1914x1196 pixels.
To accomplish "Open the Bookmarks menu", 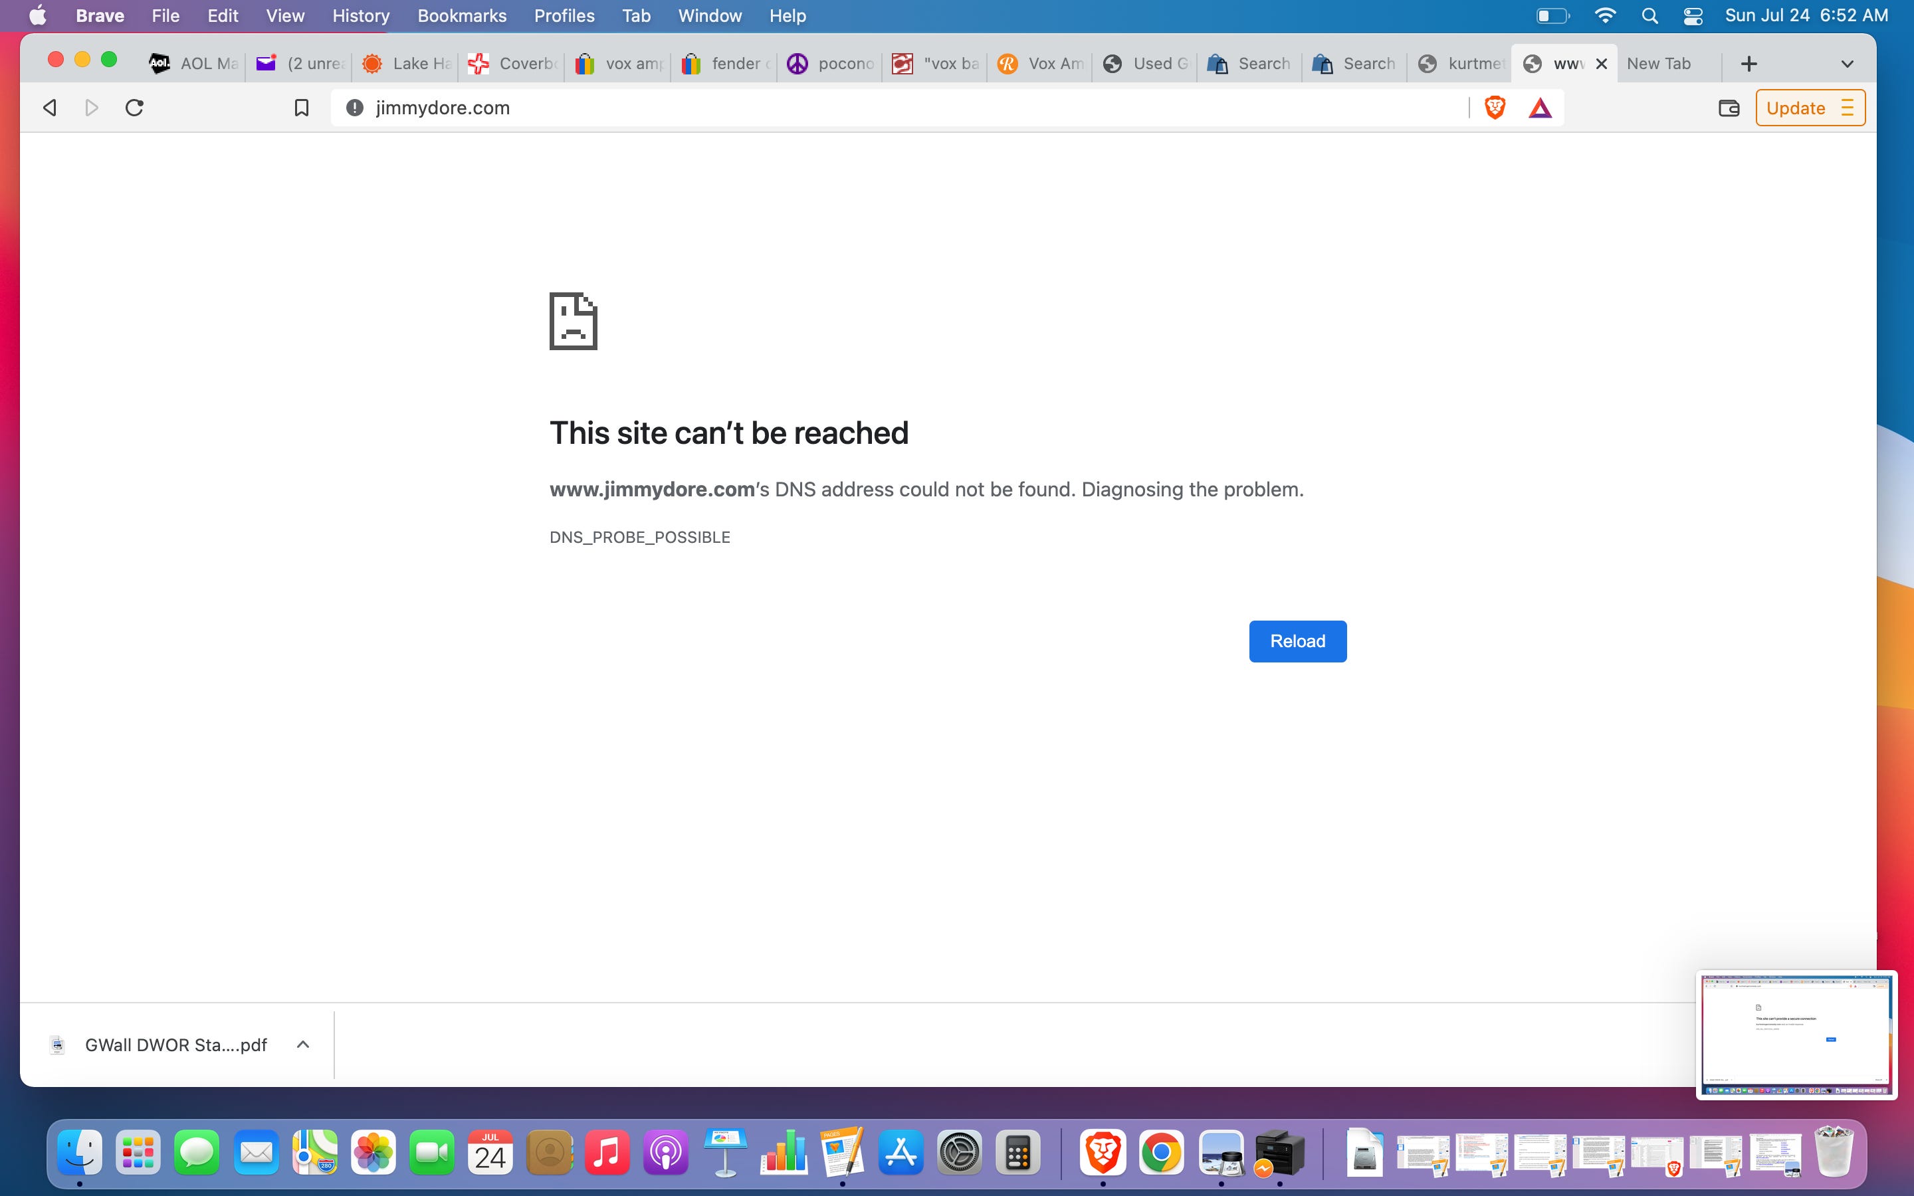I will click(461, 16).
